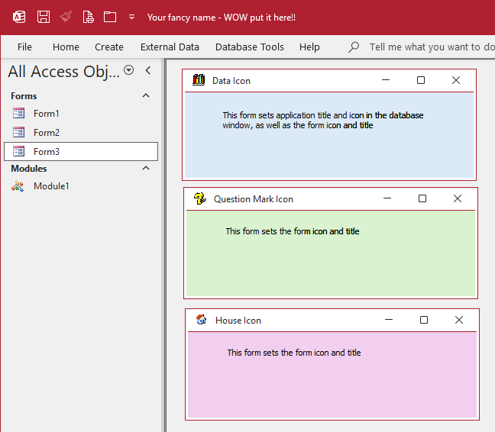Click the question mark form title icon
Viewport: 495px width, 432px height.
200,198
